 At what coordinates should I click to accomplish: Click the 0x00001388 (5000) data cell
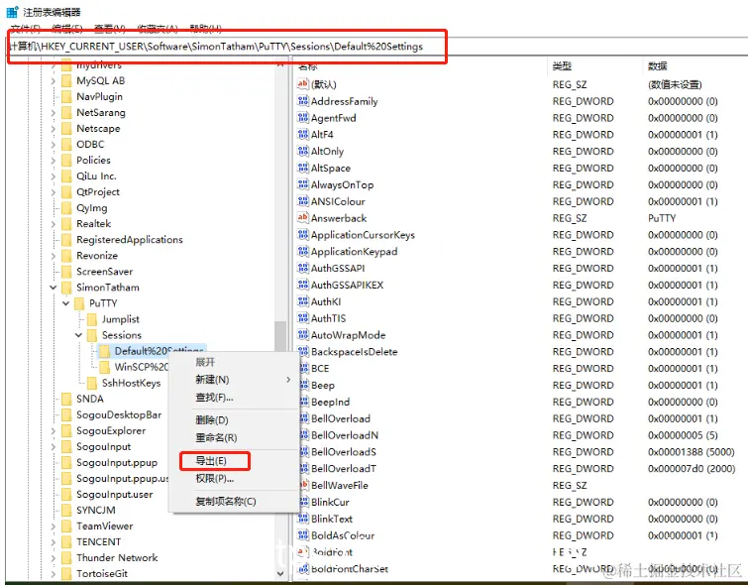point(691,452)
